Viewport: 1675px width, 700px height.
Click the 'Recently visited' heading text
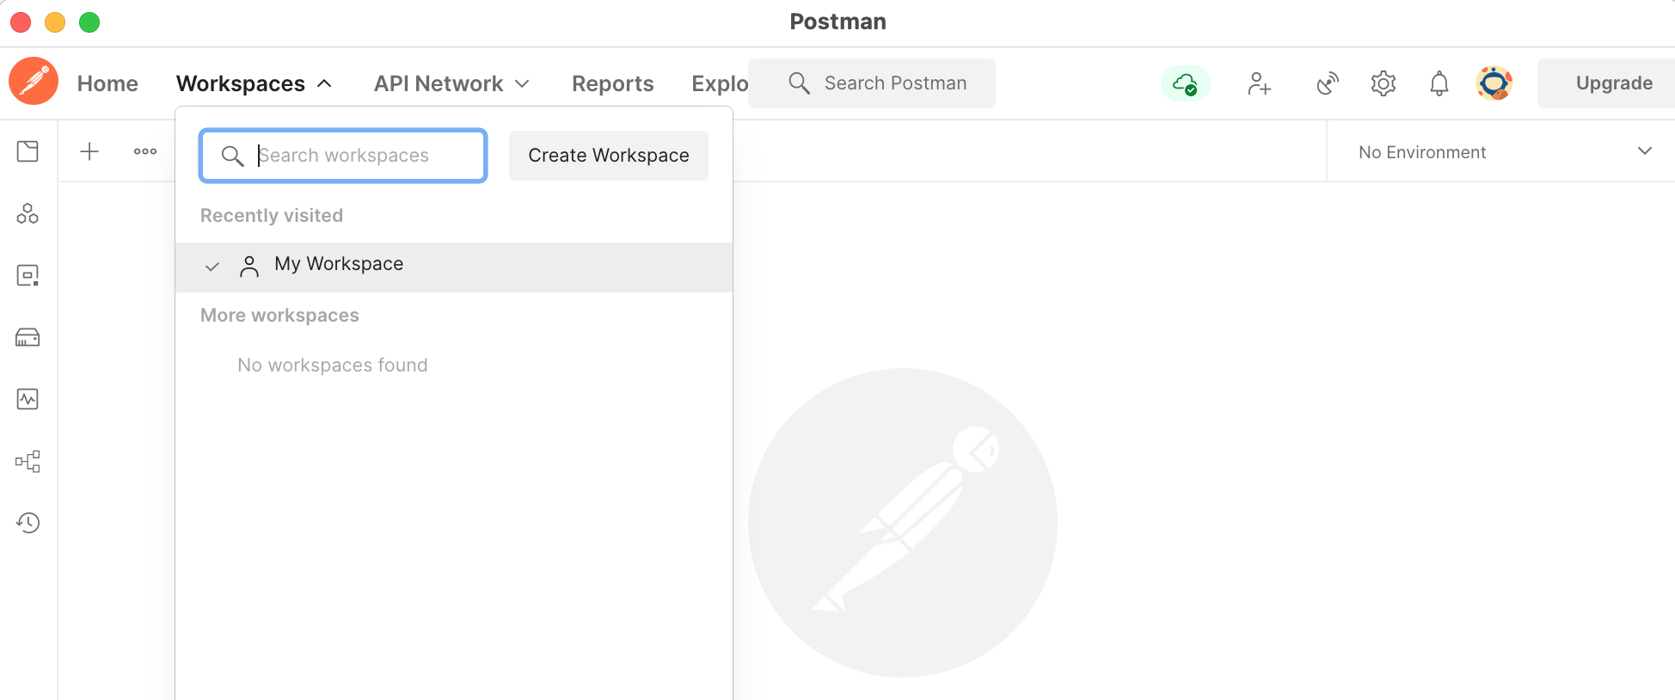(x=272, y=216)
